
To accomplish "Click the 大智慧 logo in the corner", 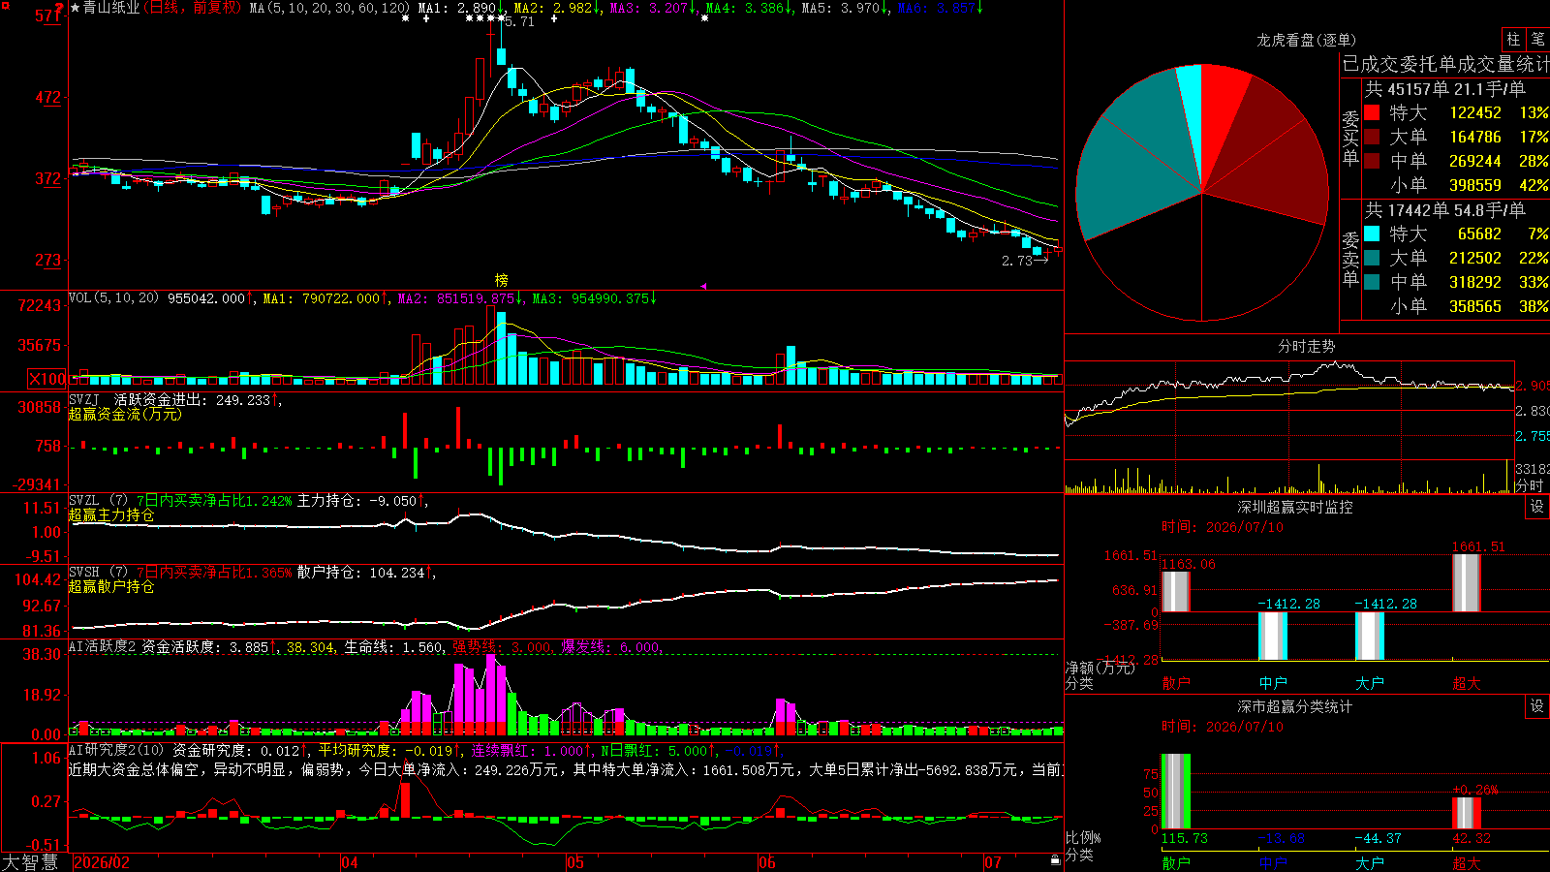I will (30, 861).
